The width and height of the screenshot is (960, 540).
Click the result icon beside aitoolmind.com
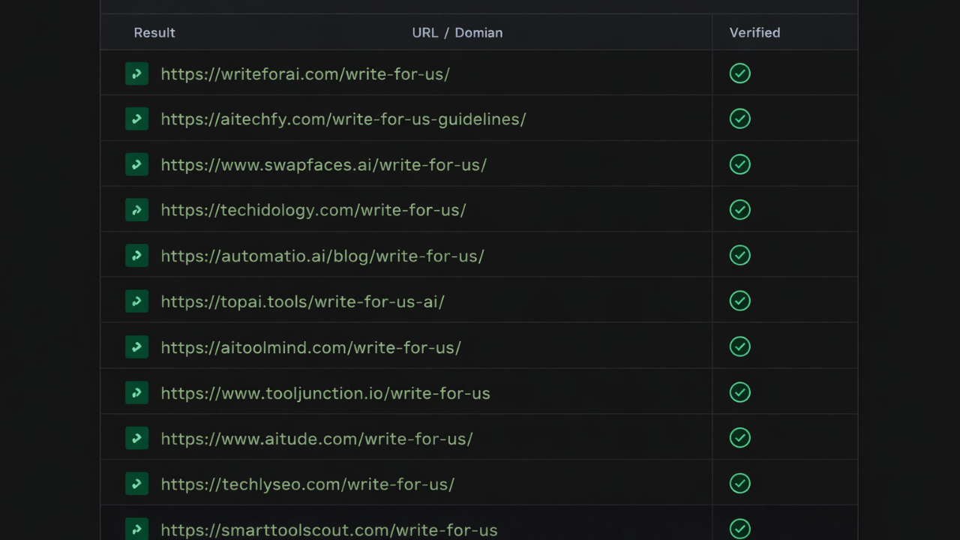[136, 347]
